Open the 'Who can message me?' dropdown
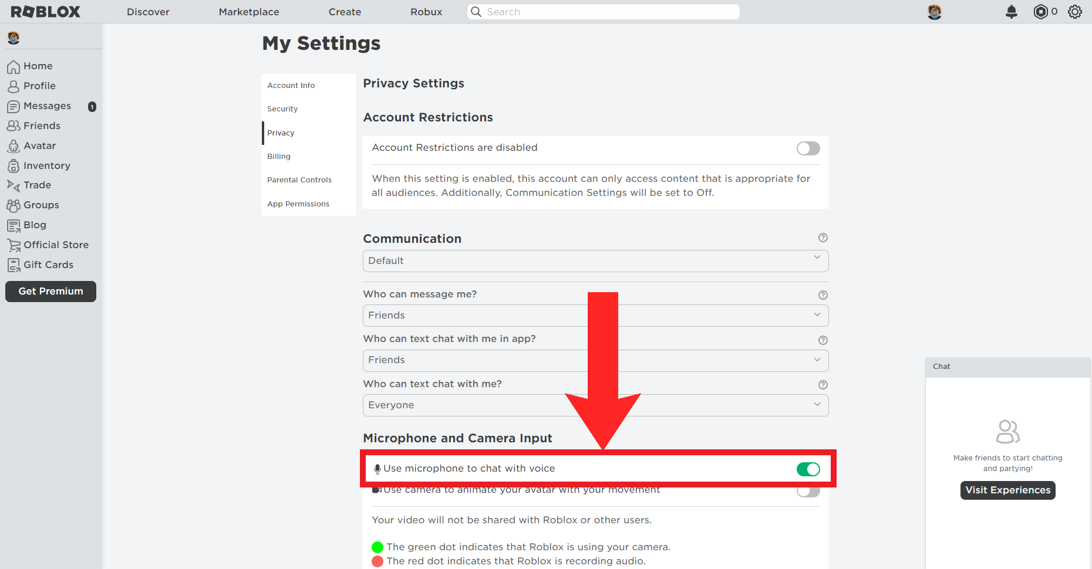The height and width of the screenshot is (569, 1092). point(595,316)
